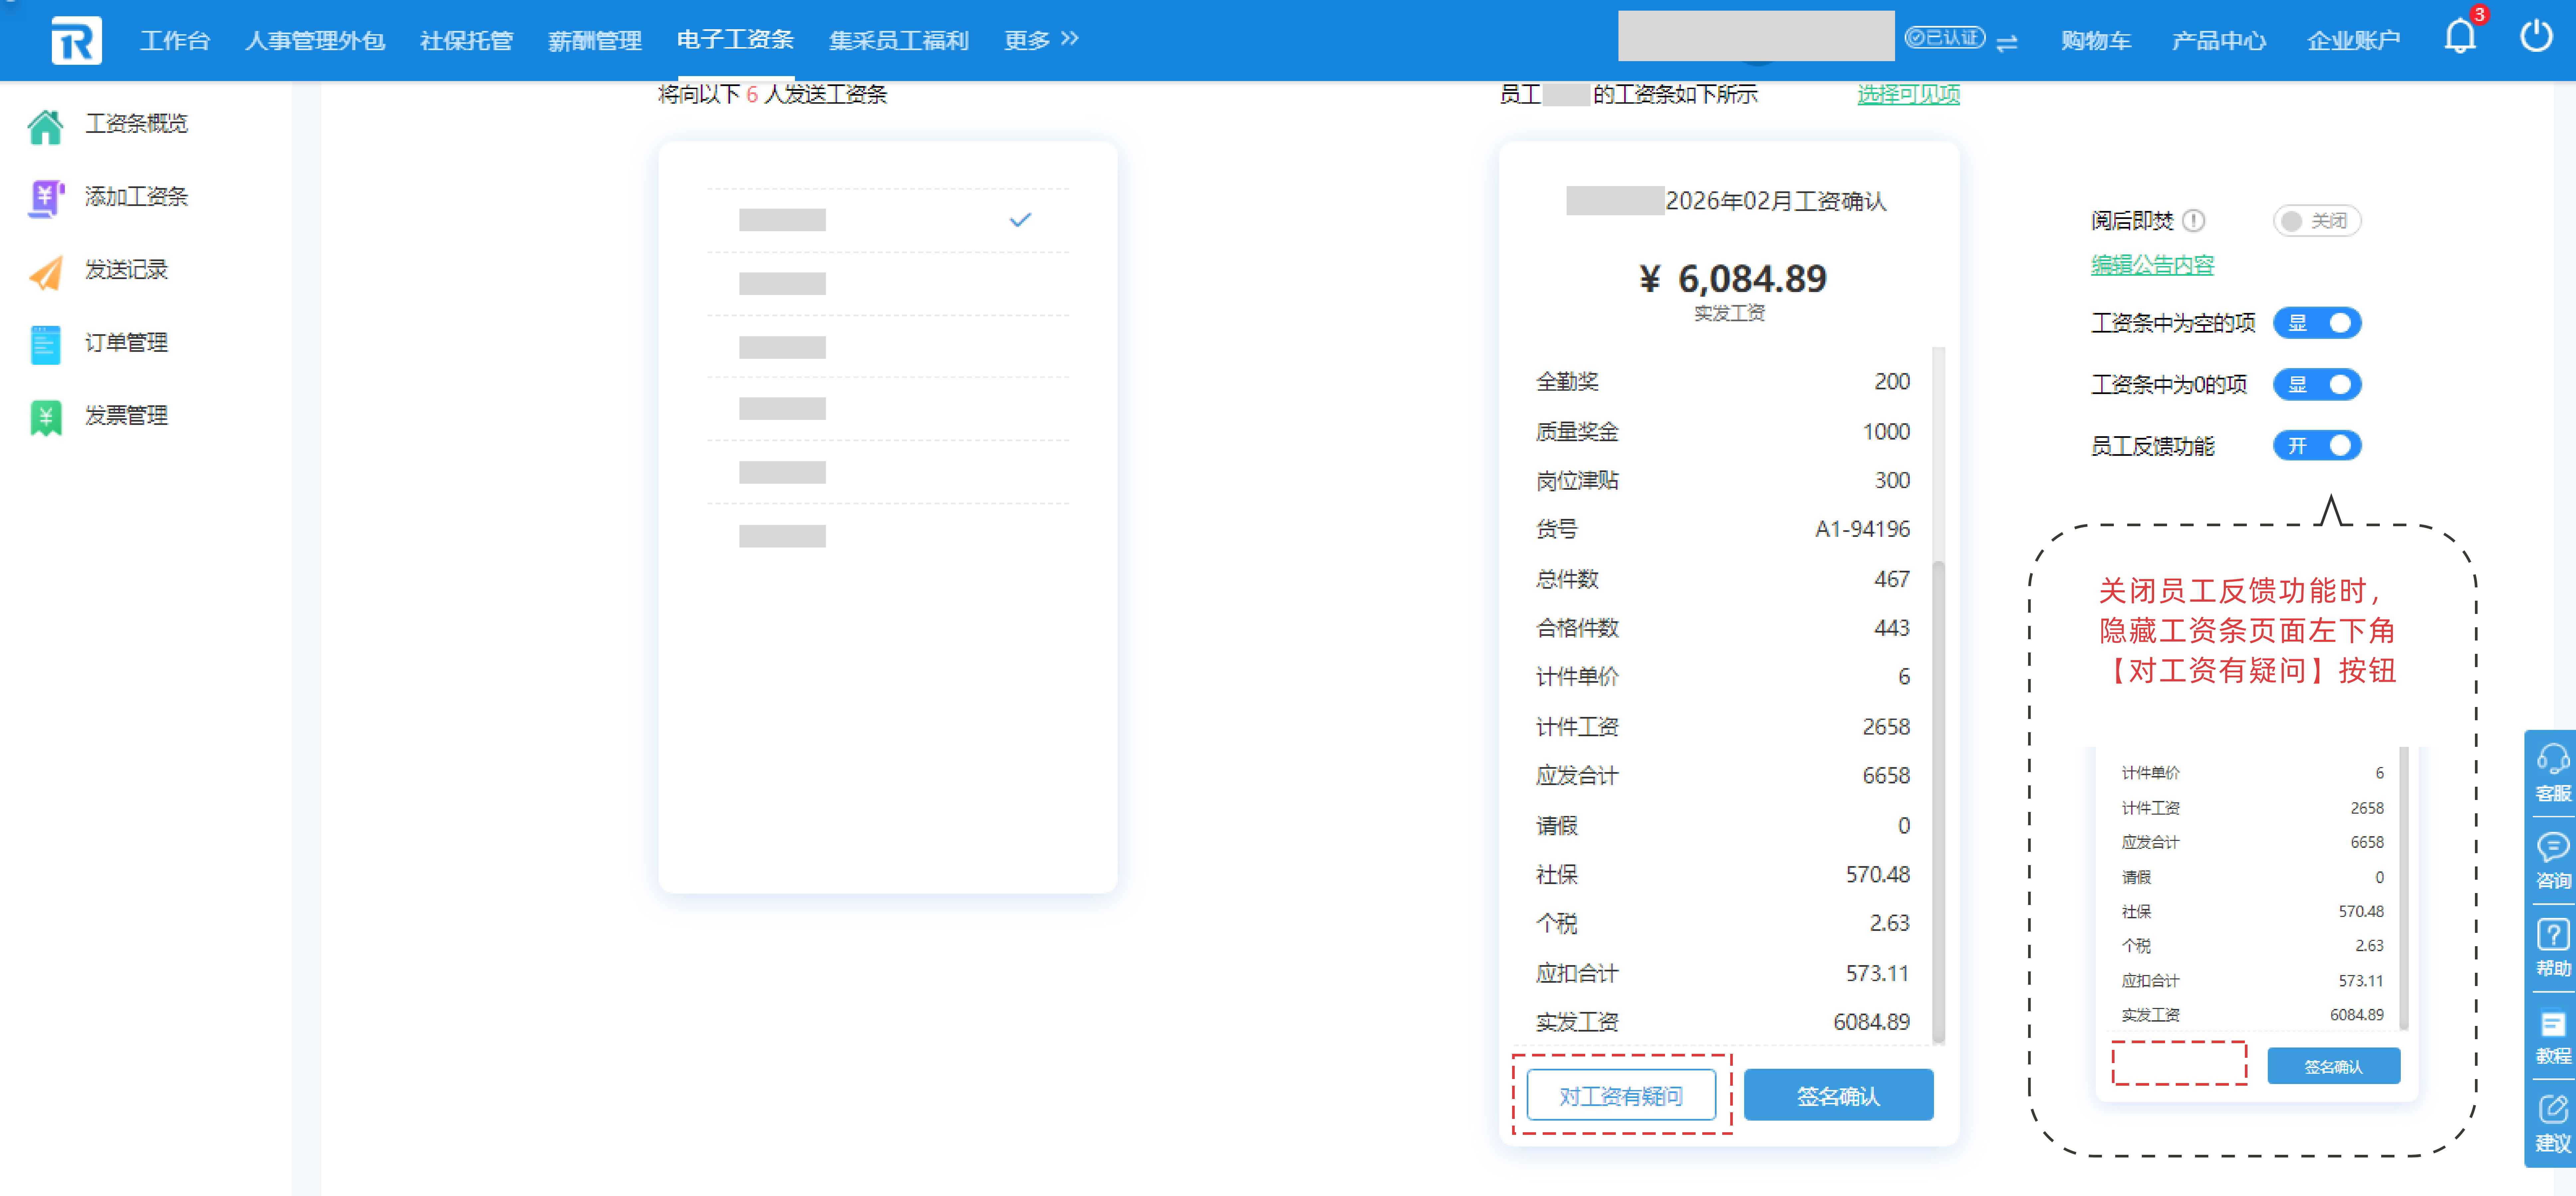Image resolution: width=2576 pixels, height=1196 pixels.
Task: Click the info icon beside 阅后即焚
Action: (2194, 221)
